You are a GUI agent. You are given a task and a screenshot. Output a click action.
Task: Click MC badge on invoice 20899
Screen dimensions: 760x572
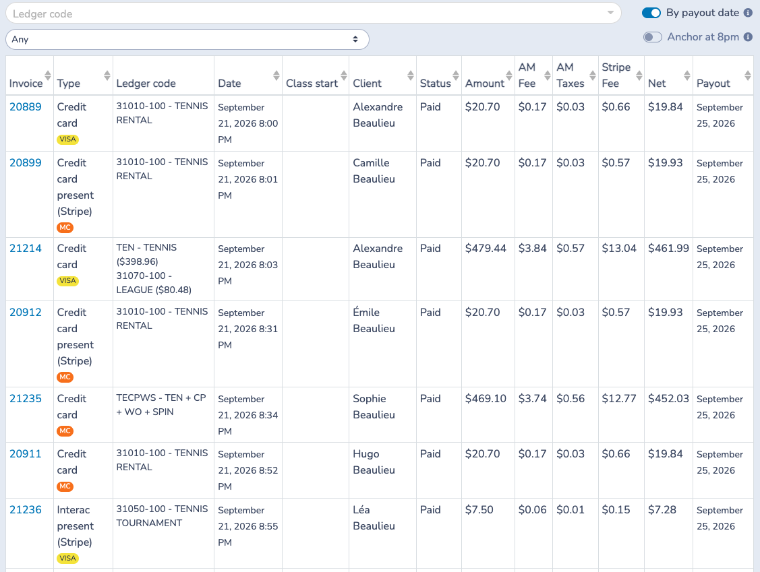pos(65,228)
